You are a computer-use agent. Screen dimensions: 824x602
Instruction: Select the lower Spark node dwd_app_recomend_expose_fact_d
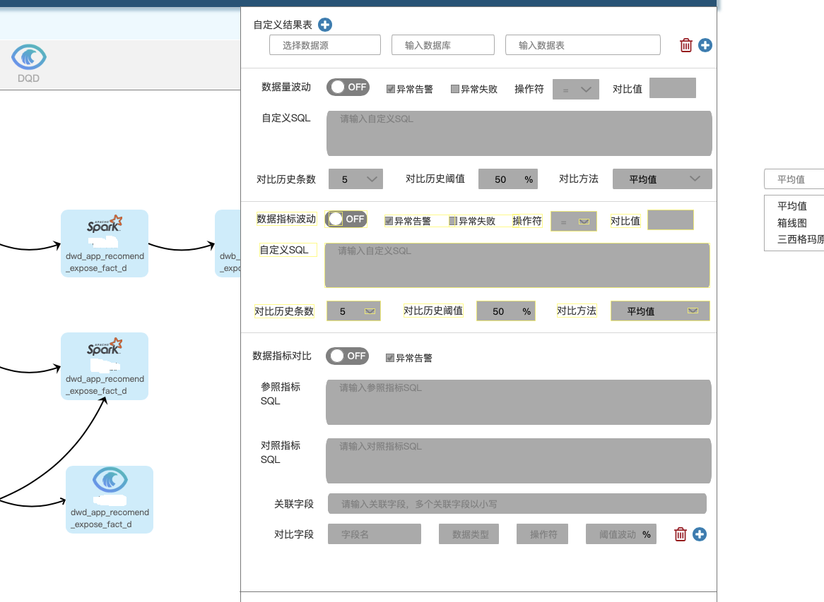pyautogui.click(x=105, y=366)
